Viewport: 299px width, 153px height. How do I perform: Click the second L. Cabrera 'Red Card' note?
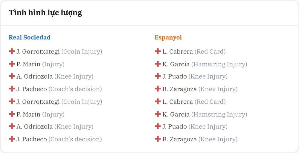[210, 102]
